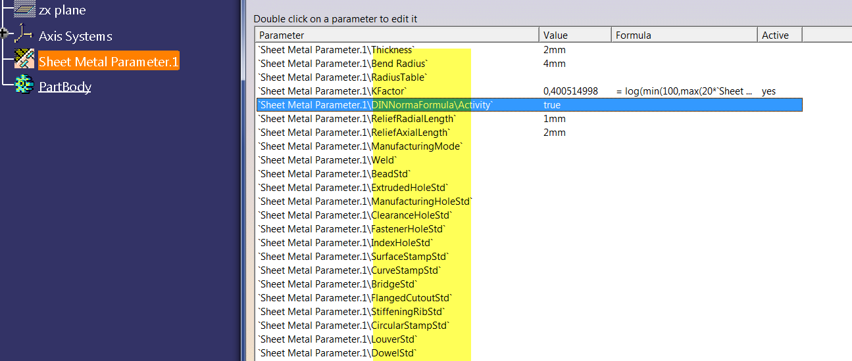Click the Active column header

click(780, 35)
